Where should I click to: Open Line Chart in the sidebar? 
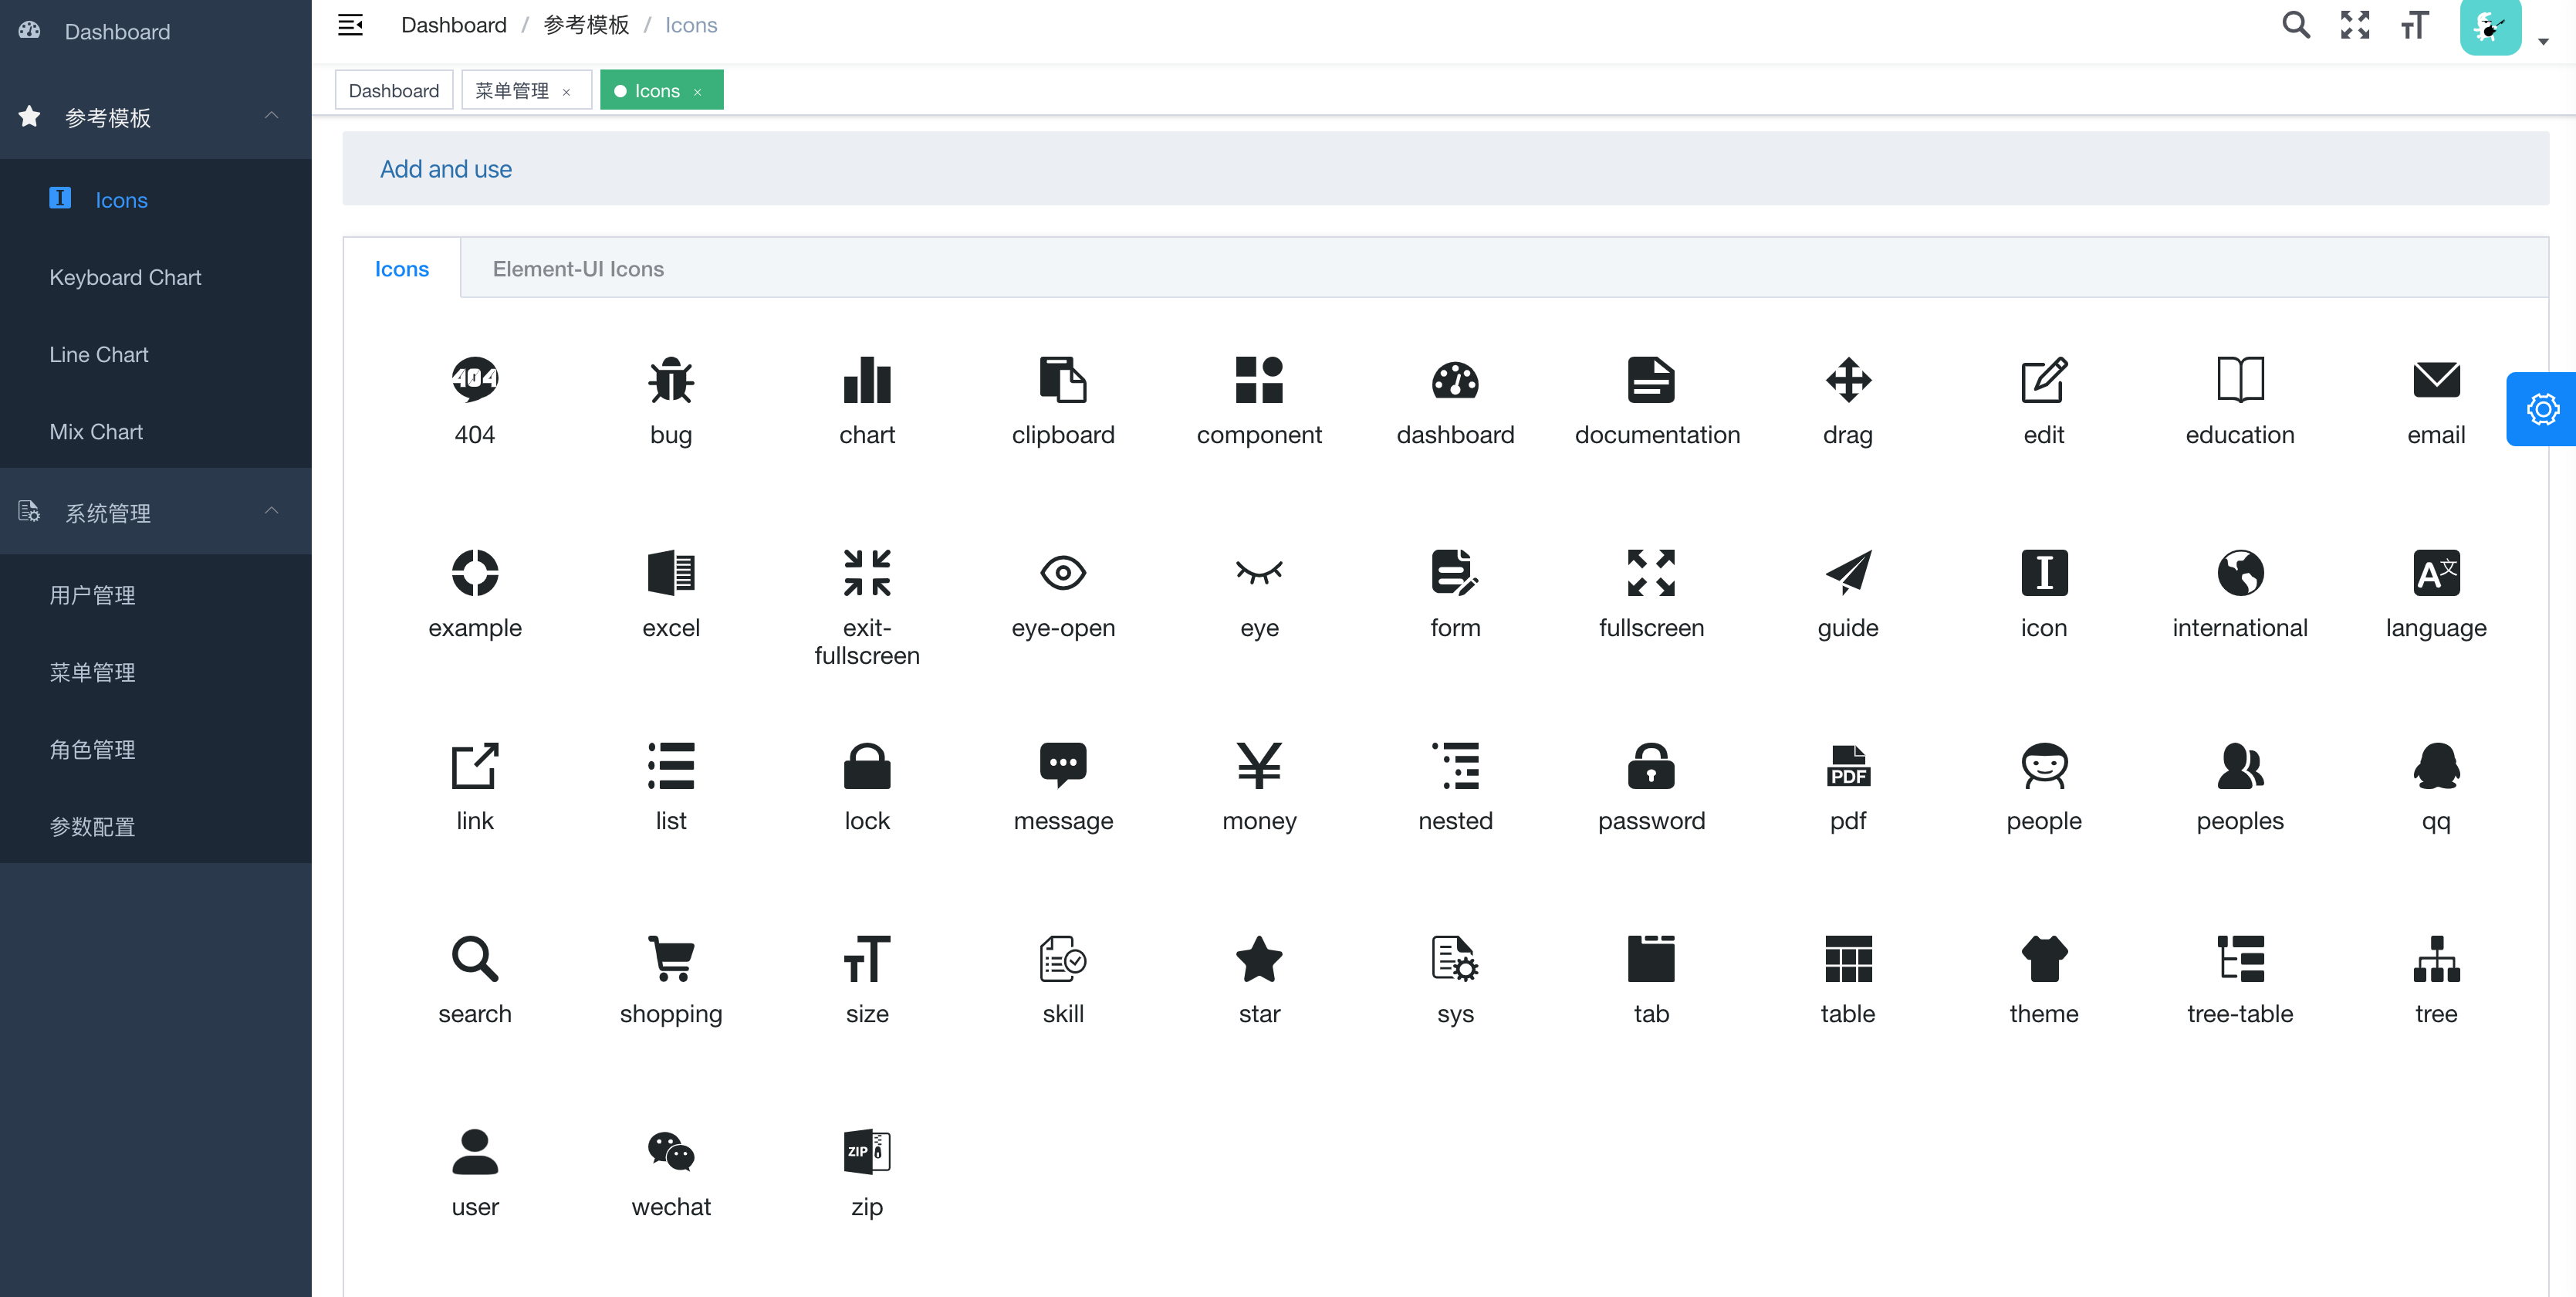[156, 354]
